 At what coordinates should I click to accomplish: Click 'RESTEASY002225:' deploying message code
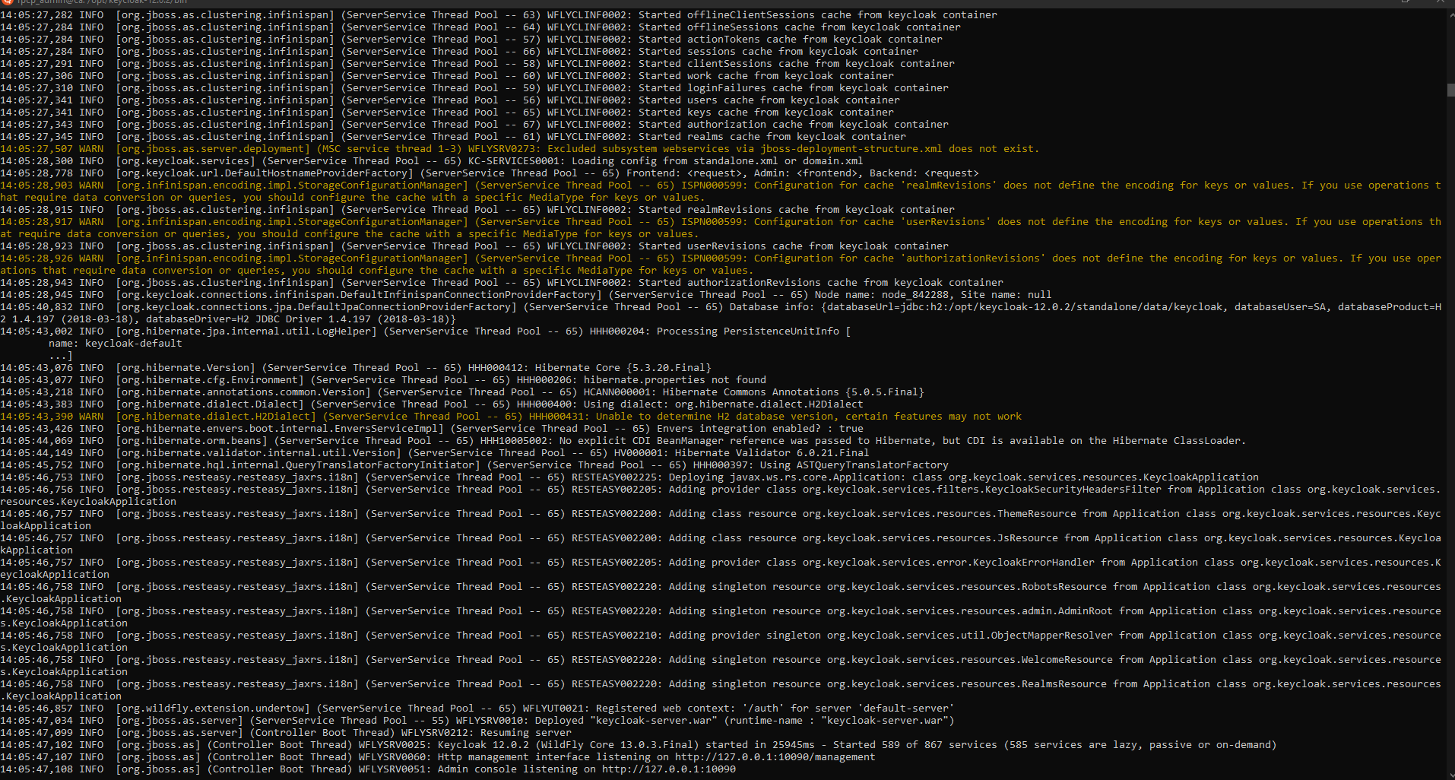point(617,477)
